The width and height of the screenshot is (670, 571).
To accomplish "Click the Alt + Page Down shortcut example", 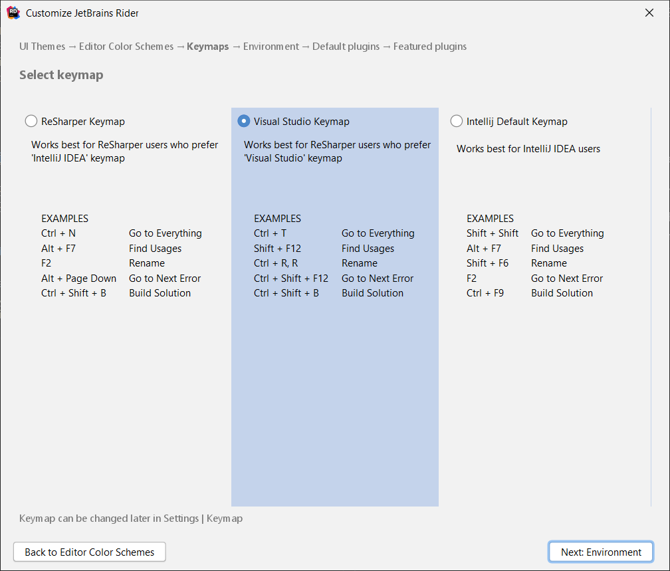I will click(78, 279).
